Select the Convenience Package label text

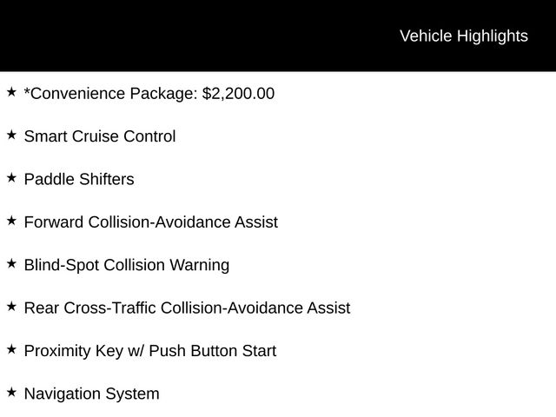tap(113, 93)
